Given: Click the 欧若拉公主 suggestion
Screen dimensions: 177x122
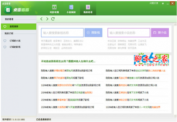Looking at the screenshot, I should (46, 48).
